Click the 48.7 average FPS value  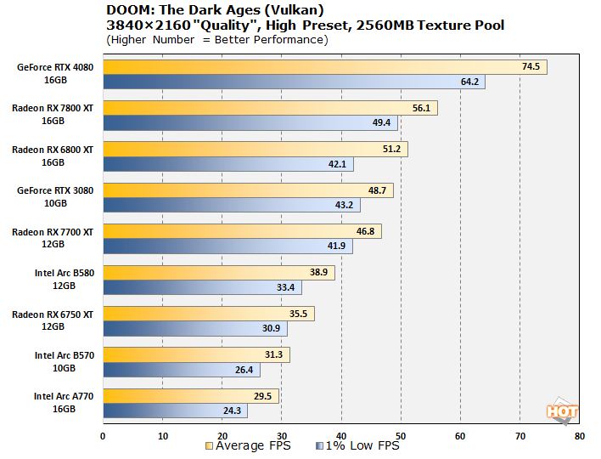tap(377, 190)
